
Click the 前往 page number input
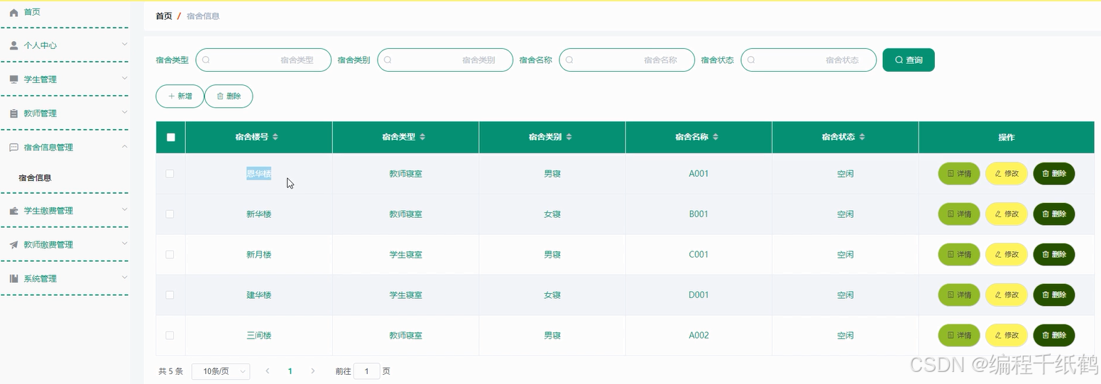tap(367, 371)
